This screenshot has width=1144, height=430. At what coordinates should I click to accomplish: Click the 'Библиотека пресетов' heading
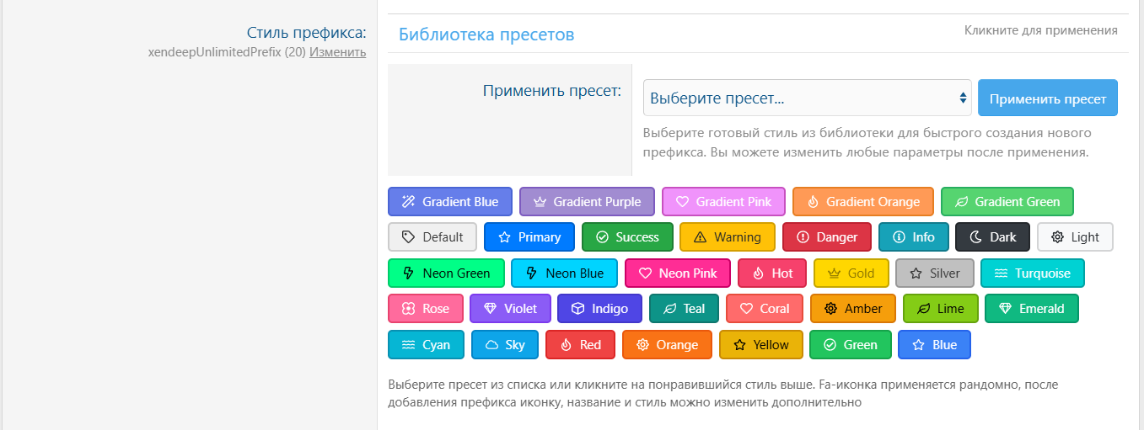click(x=486, y=35)
